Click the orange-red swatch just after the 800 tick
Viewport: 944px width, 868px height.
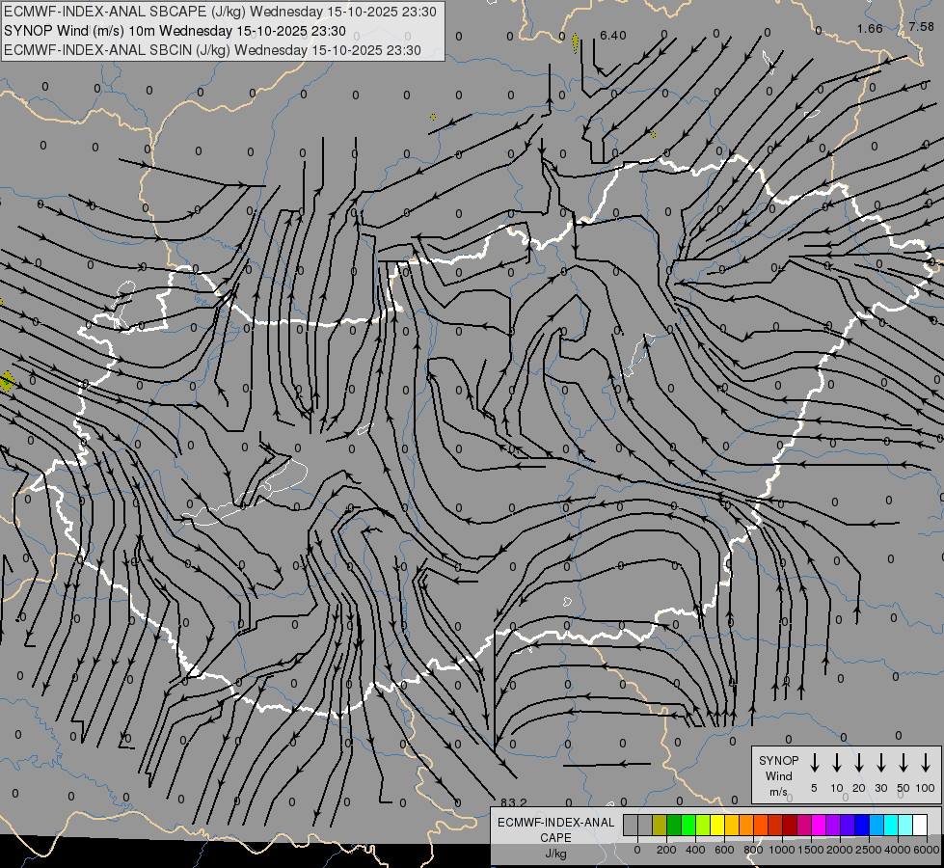click(761, 825)
